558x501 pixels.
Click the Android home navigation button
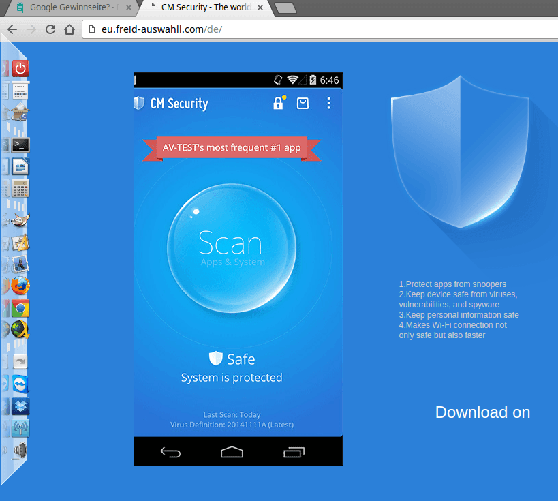tap(232, 452)
